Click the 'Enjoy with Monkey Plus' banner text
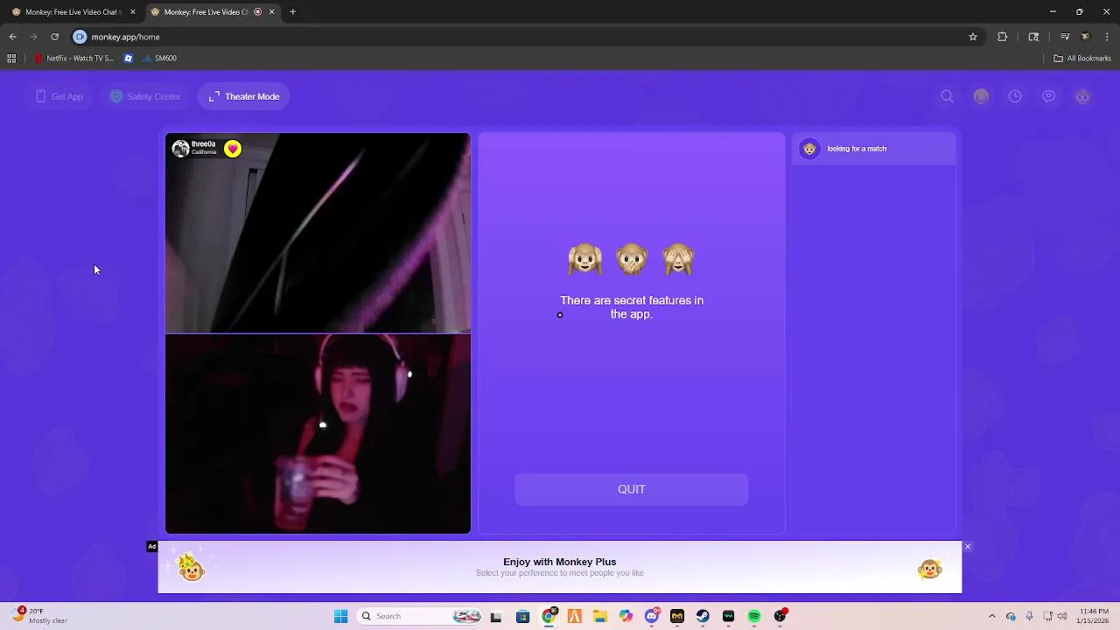 560,562
